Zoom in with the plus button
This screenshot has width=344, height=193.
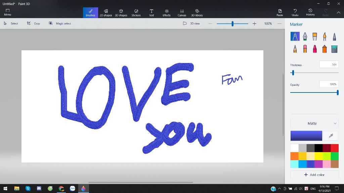click(x=254, y=23)
